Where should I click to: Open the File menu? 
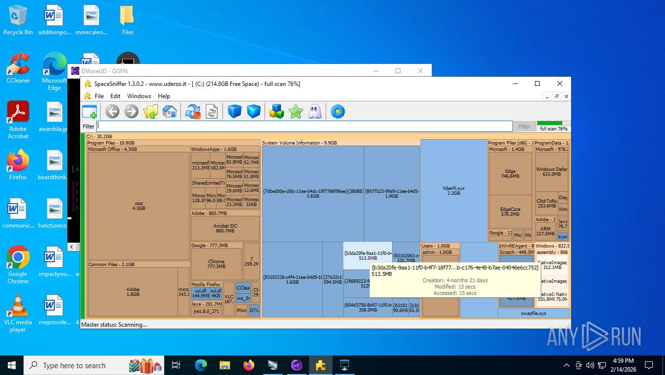coord(99,96)
